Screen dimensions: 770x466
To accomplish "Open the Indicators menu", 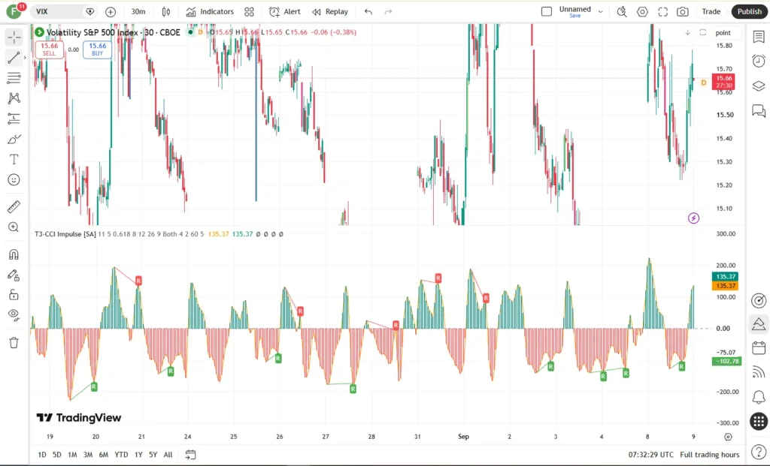I will click(210, 12).
